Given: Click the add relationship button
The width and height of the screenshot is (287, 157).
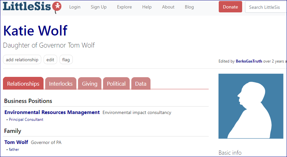Looking at the screenshot, I should 22,60.
